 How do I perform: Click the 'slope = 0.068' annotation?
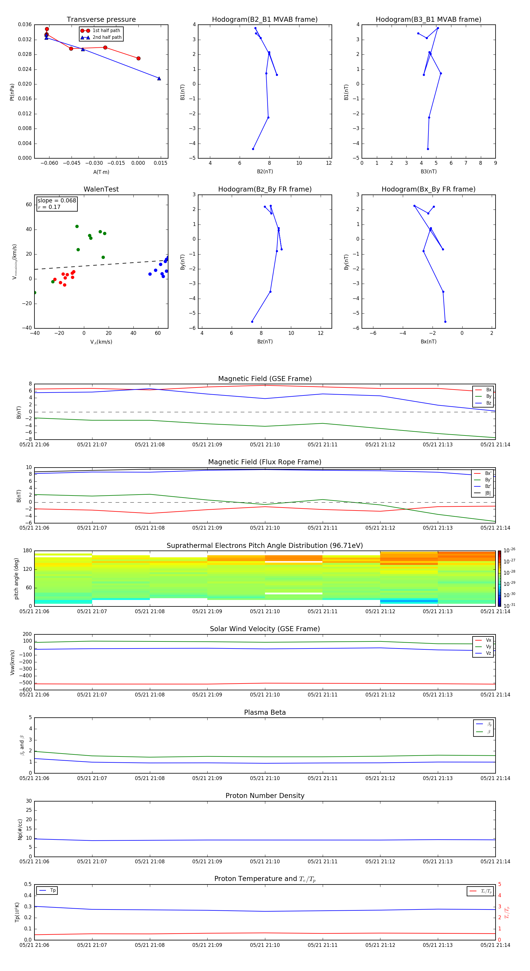pos(57,201)
